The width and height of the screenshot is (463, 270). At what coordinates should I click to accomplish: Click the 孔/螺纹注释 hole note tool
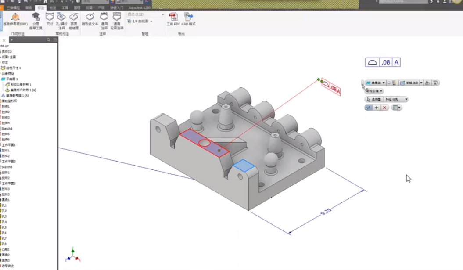[61, 21]
